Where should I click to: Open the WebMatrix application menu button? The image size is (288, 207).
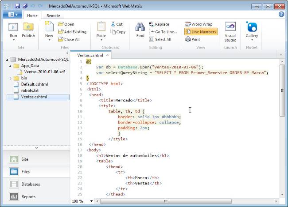(12, 15)
